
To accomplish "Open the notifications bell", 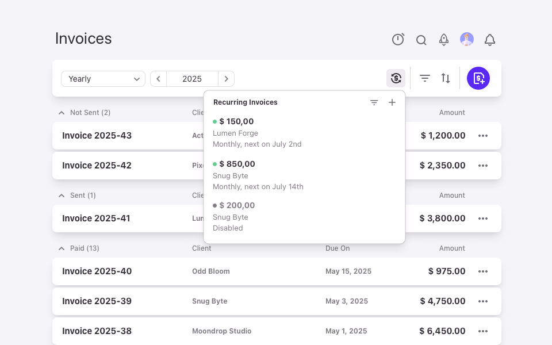I will [490, 40].
